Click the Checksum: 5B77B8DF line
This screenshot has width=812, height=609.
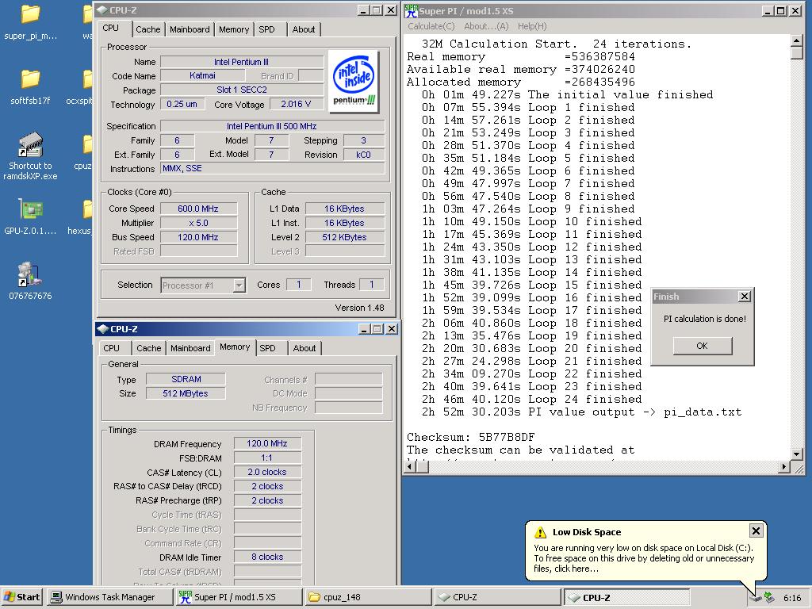471,437
